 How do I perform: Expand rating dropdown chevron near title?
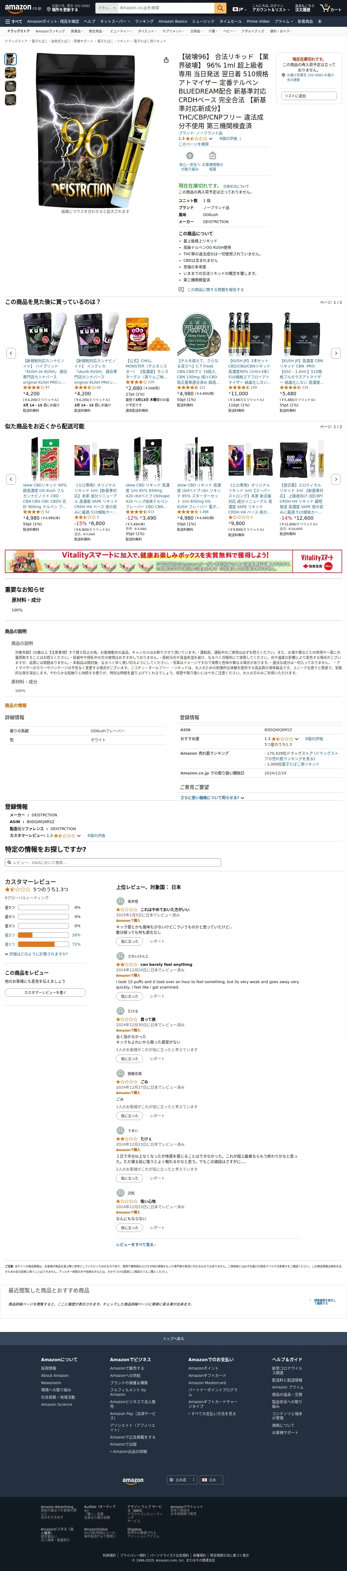[x=211, y=139]
